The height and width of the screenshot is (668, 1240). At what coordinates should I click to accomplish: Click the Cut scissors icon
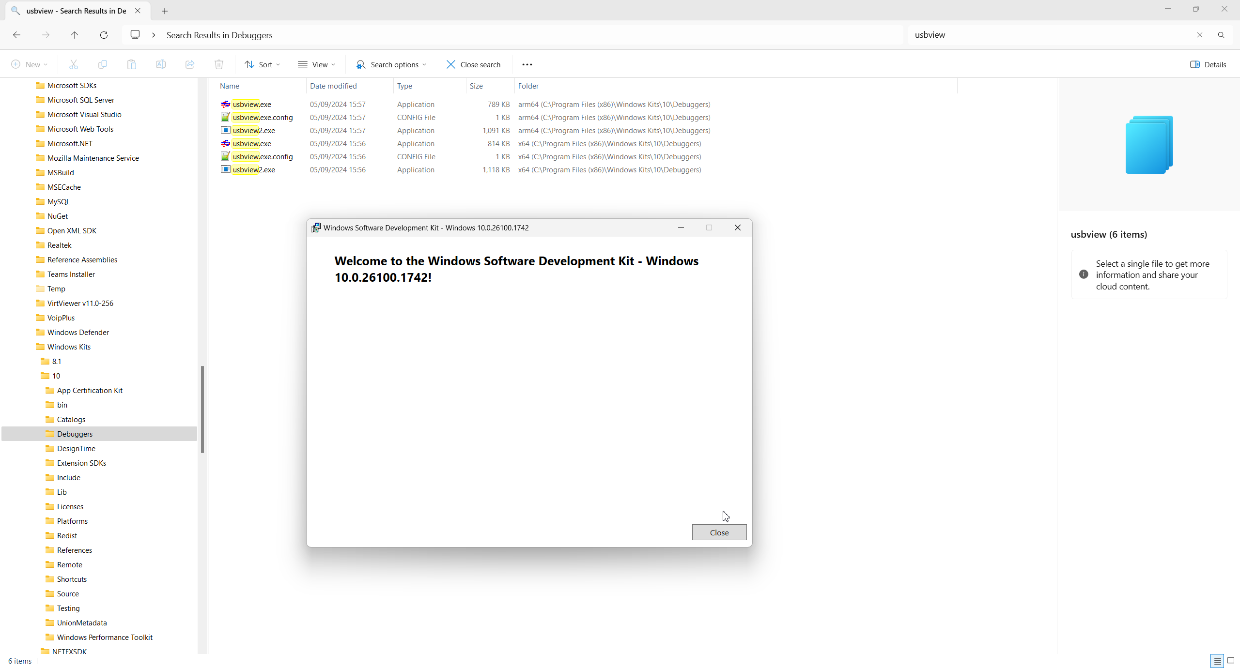(74, 64)
